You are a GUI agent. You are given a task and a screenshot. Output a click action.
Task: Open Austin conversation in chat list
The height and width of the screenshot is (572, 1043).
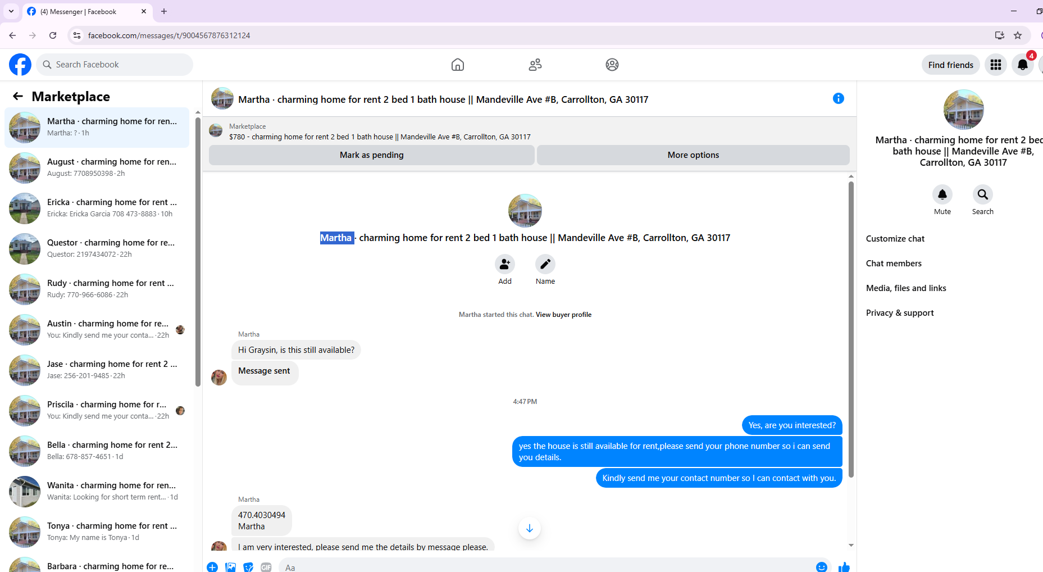pos(97,330)
